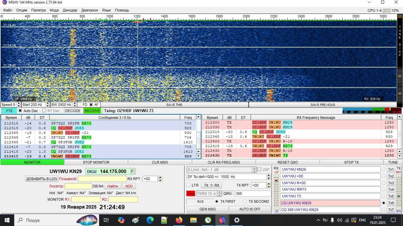Image resolution: width=403 pixels, height=226 pixels.
Task: Toggle the 2D waterfall display button
Action: [400, 16]
